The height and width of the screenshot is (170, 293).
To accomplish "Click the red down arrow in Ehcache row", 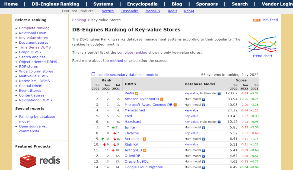I will (x=115, y=133).
